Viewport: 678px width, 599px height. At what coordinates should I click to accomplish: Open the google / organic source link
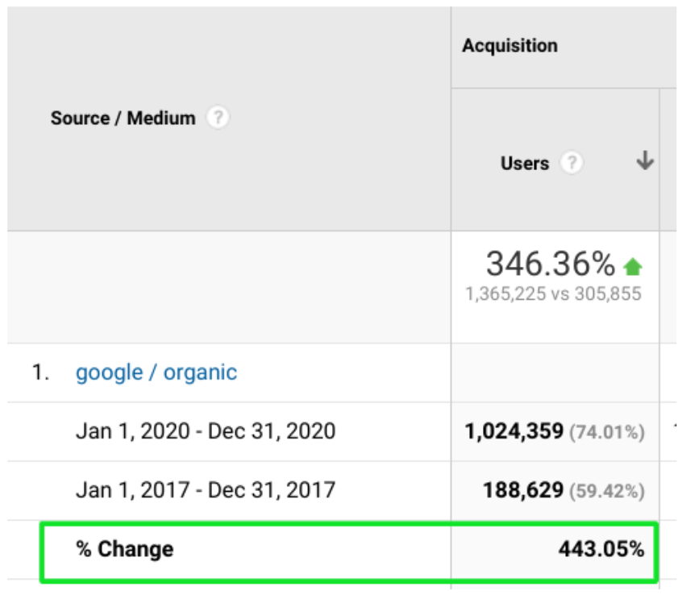(156, 372)
